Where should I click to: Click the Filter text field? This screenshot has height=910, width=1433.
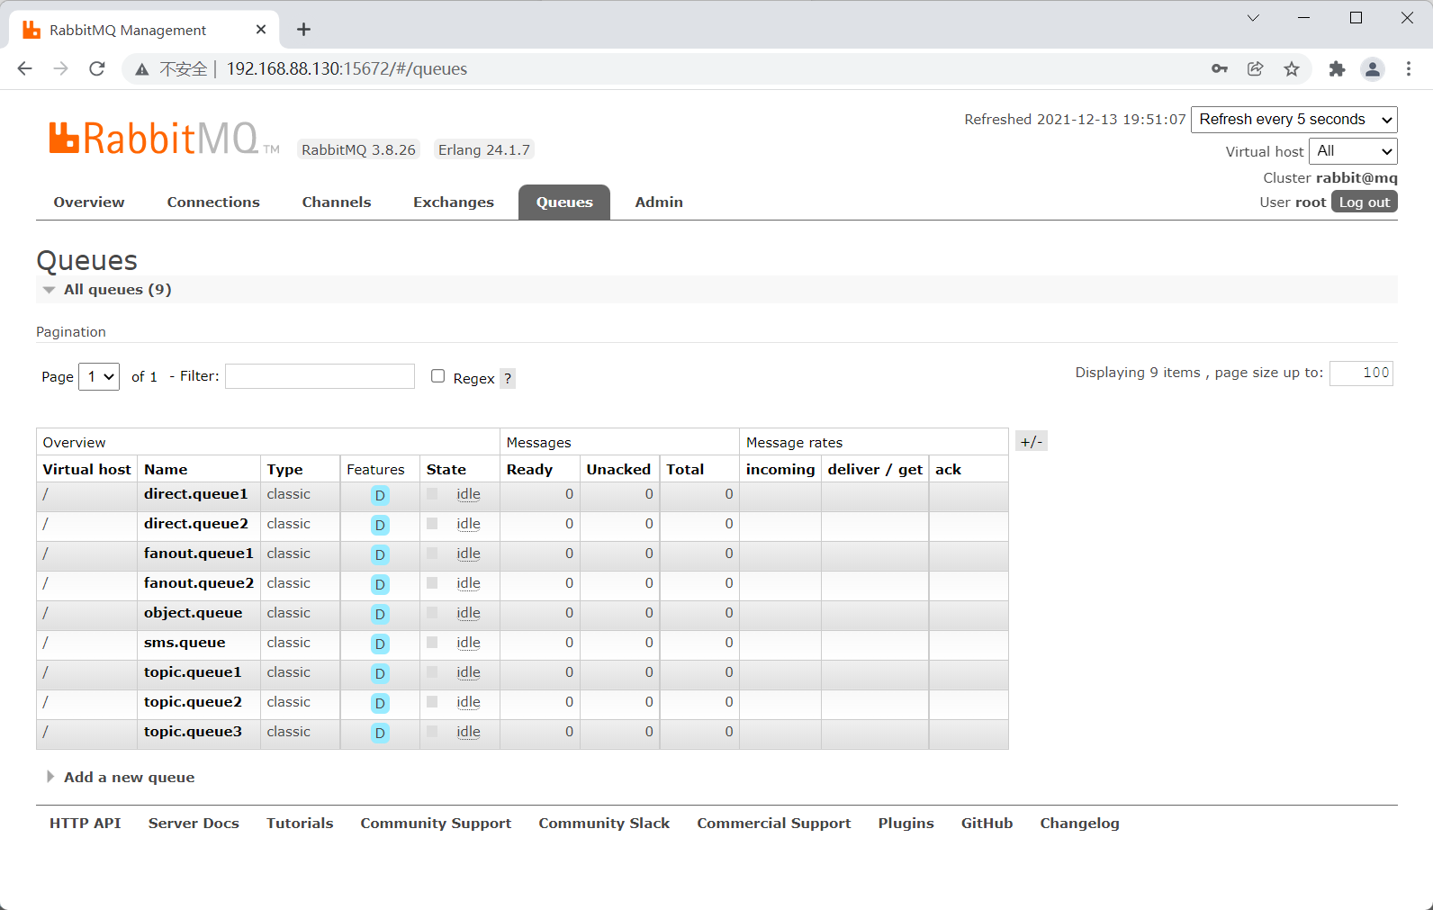tap(320, 376)
